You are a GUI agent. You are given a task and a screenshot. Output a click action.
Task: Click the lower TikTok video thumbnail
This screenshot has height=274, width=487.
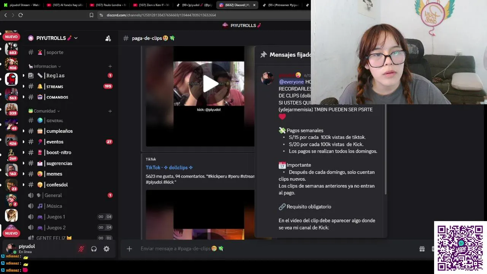pos(200,215)
